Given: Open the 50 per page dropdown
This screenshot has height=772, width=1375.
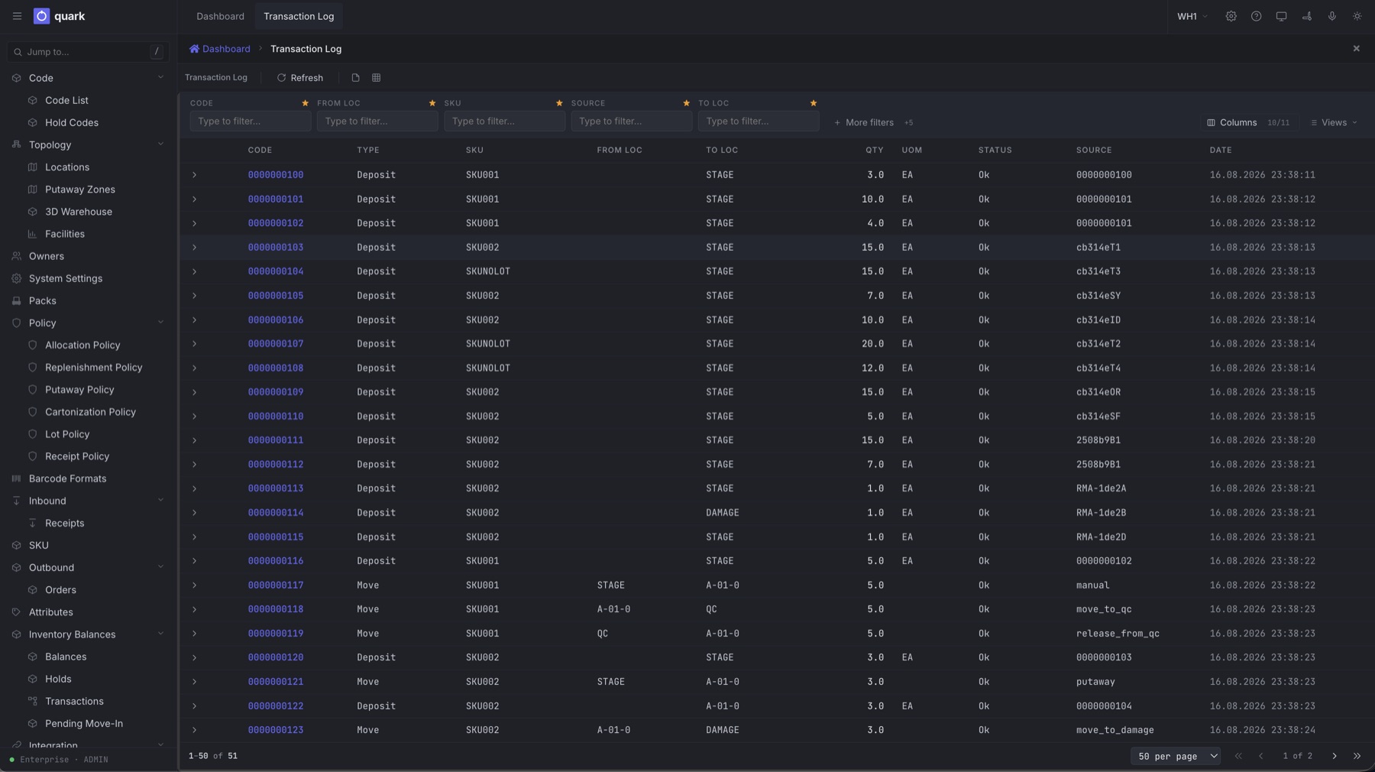Looking at the screenshot, I should (1176, 756).
